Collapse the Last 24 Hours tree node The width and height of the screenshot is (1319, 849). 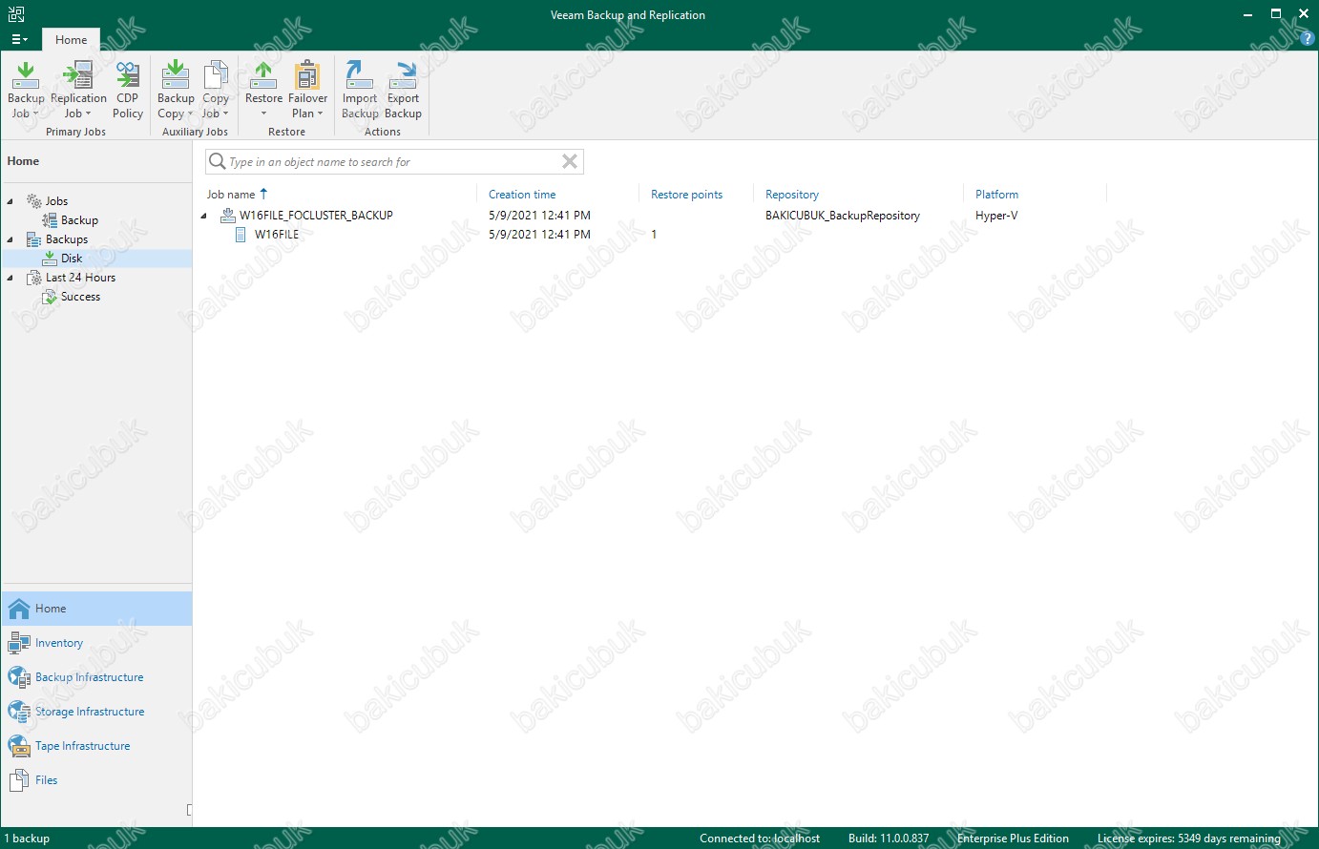[x=10, y=278]
